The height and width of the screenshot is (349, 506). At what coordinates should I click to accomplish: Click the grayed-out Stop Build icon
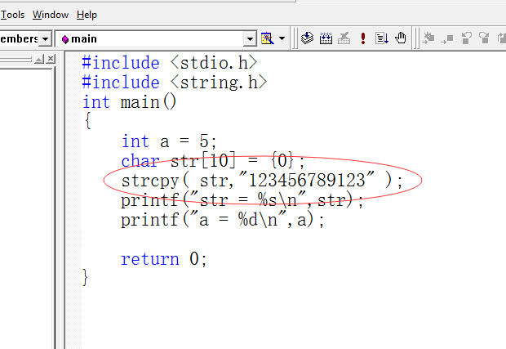click(344, 38)
